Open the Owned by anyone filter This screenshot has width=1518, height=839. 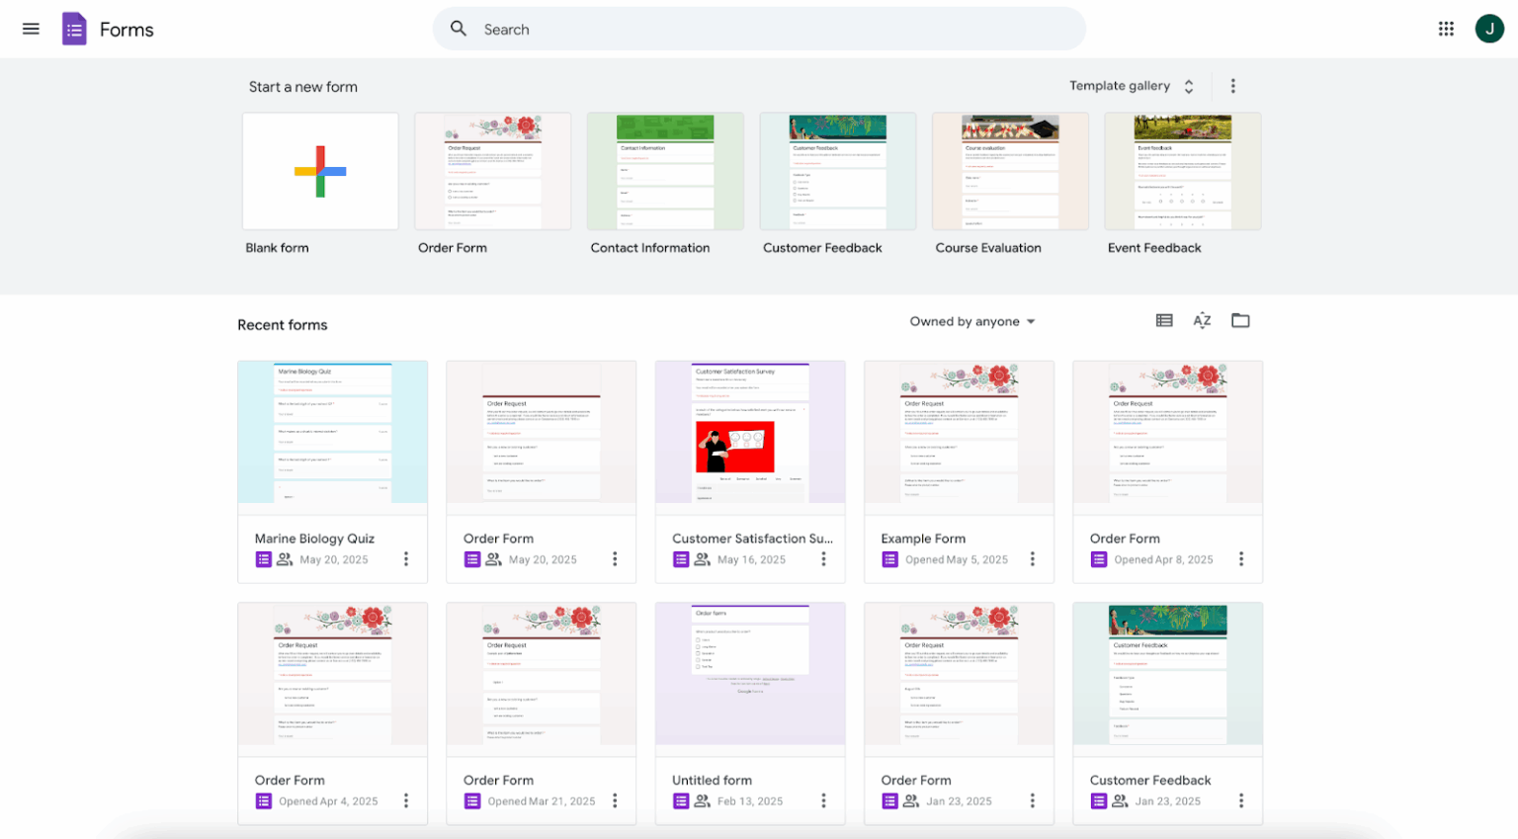point(972,321)
